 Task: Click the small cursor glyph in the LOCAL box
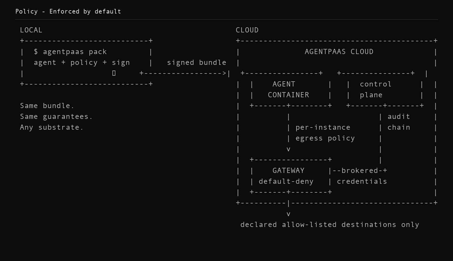point(114,73)
